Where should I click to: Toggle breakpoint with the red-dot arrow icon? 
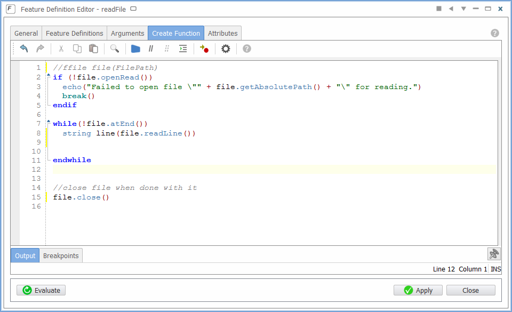click(x=204, y=49)
